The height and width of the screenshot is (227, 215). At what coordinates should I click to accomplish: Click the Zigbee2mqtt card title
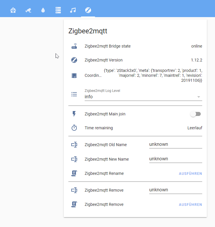click(x=88, y=31)
